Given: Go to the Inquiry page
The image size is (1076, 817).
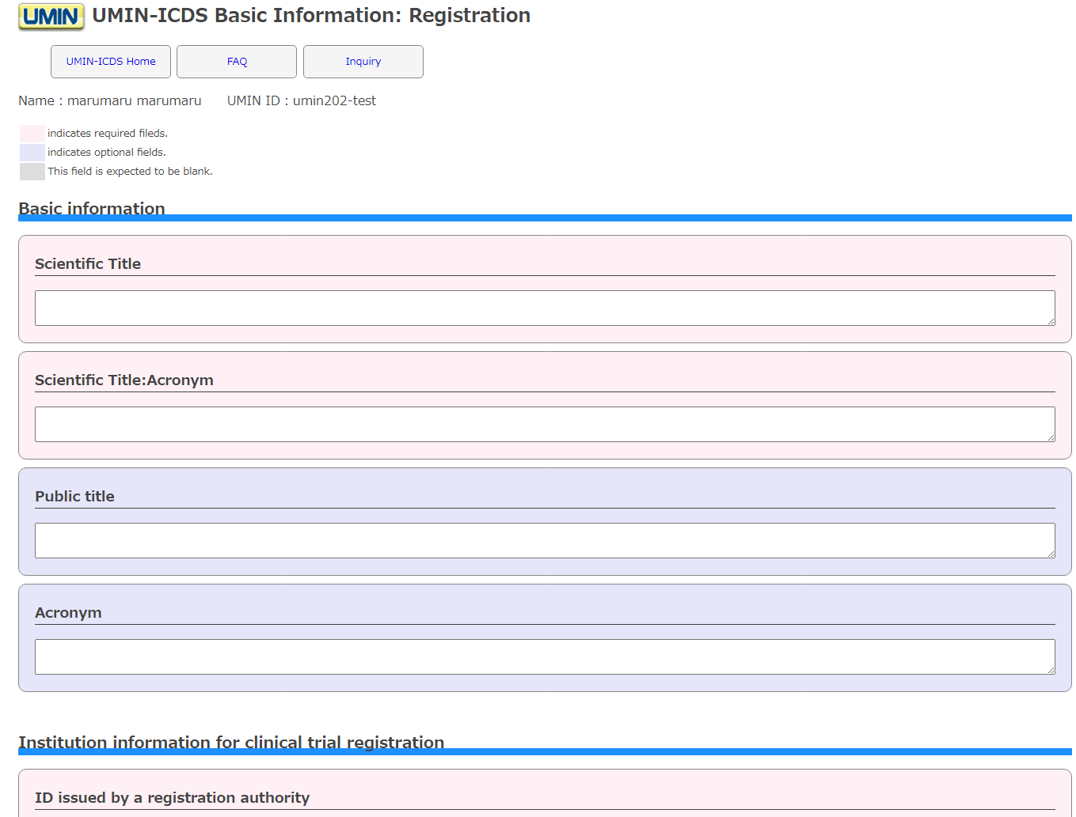Looking at the screenshot, I should point(363,62).
